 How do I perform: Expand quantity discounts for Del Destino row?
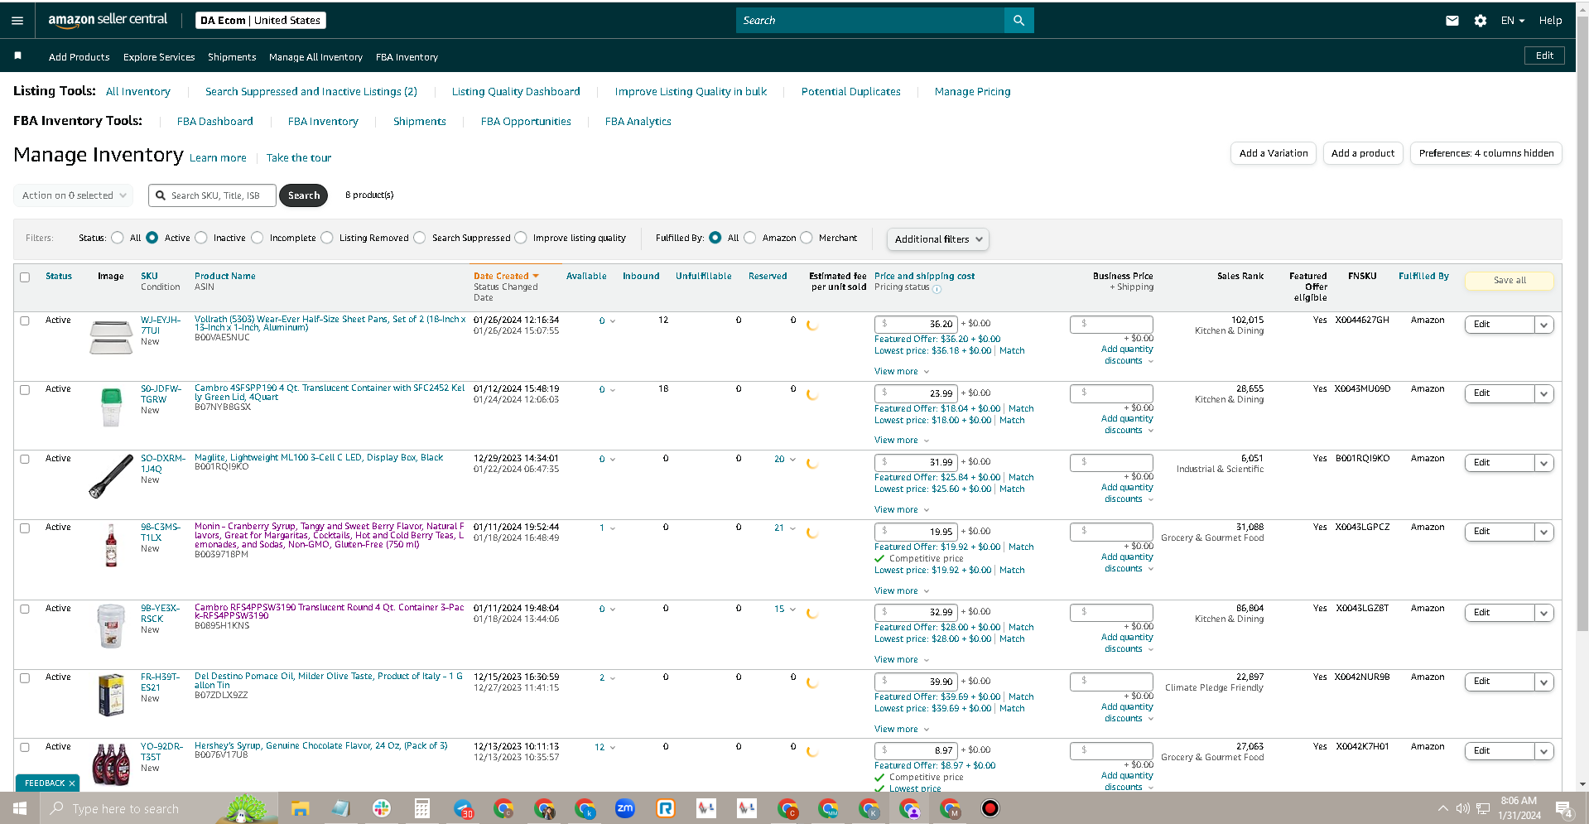click(1128, 713)
